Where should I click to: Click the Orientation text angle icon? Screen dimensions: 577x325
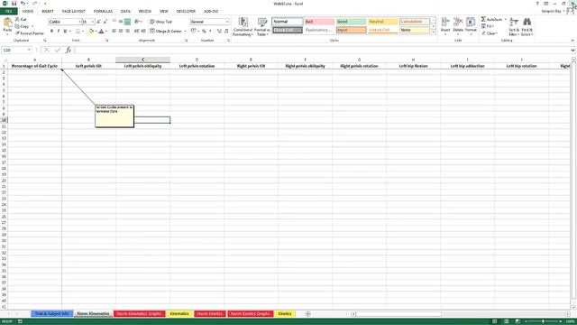click(x=137, y=22)
